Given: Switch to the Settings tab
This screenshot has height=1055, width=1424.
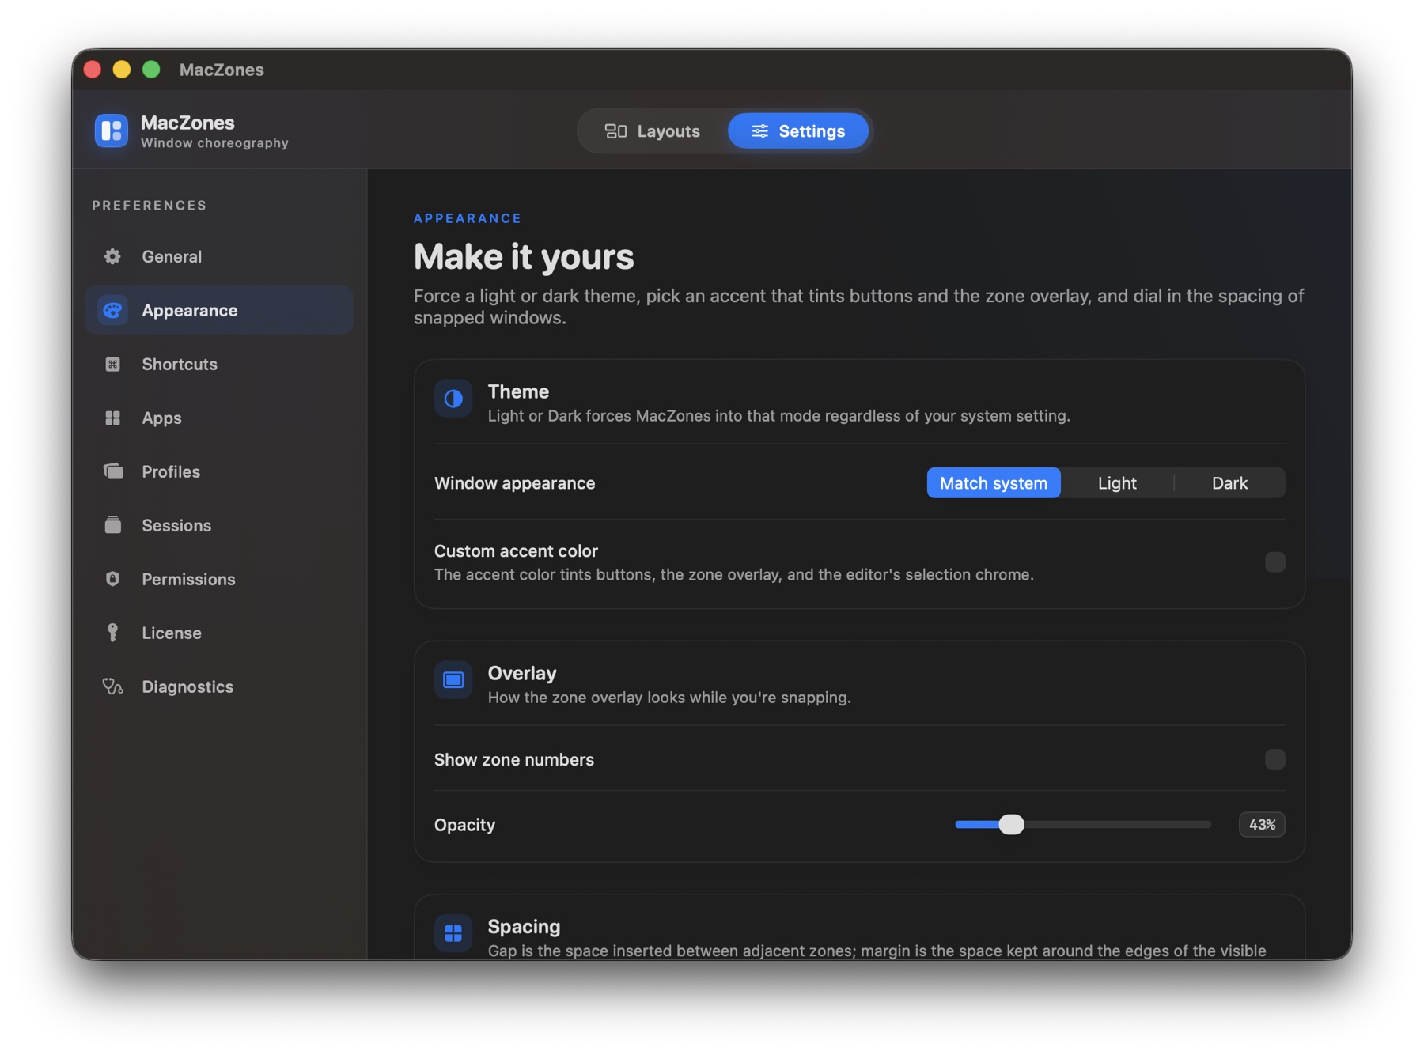Looking at the screenshot, I should click(798, 131).
